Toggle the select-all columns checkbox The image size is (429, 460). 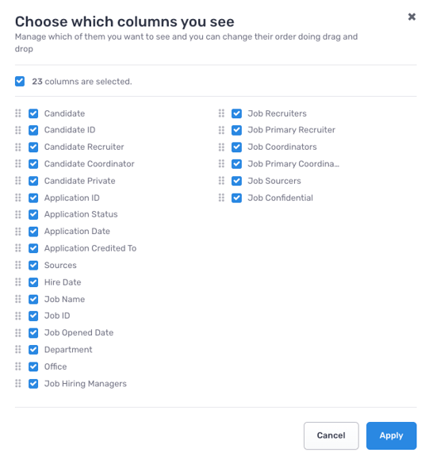[x=20, y=81]
